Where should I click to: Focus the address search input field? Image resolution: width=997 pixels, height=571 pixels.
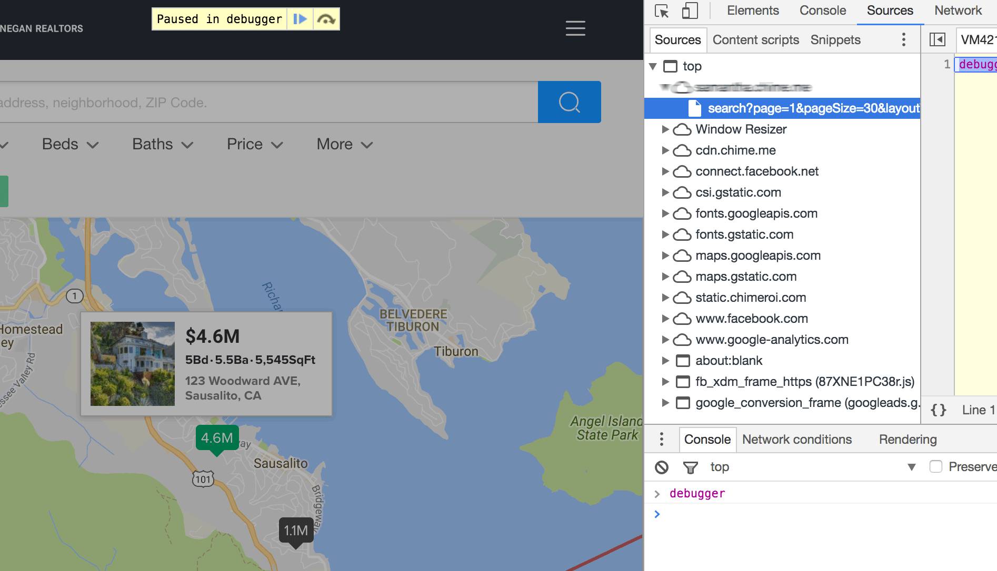(x=269, y=102)
